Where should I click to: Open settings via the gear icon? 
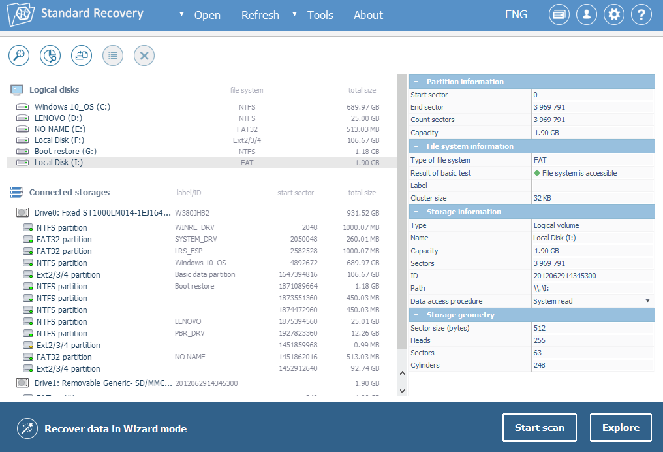pos(614,14)
